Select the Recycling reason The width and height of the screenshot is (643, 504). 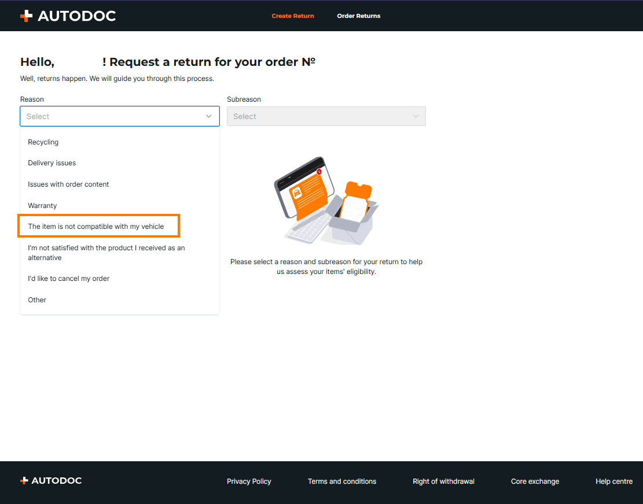pos(43,142)
